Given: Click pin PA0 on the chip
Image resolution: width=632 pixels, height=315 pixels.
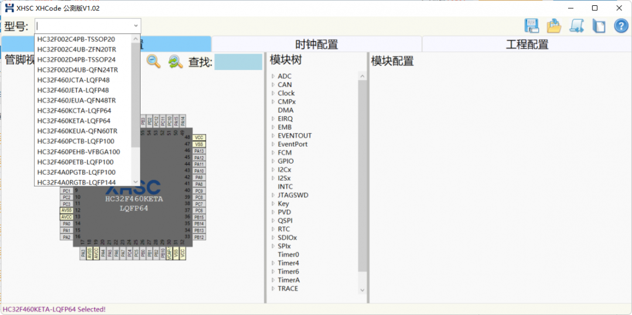Looking at the screenshot, I should tap(67, 224).
